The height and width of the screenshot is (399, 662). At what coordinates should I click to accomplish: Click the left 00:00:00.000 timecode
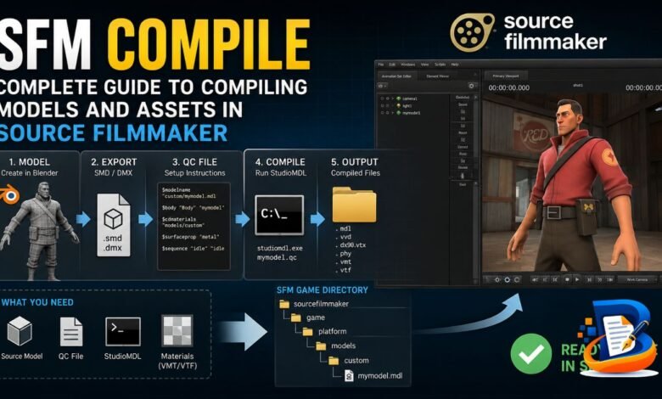508,87
